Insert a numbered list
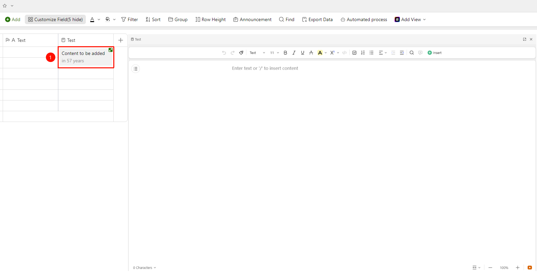Viewport: 537px width, 276px height. point(363,53)
